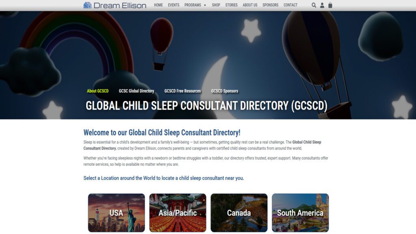
Task: Click the search magnifier icon
Action: [x=314, y=5]
